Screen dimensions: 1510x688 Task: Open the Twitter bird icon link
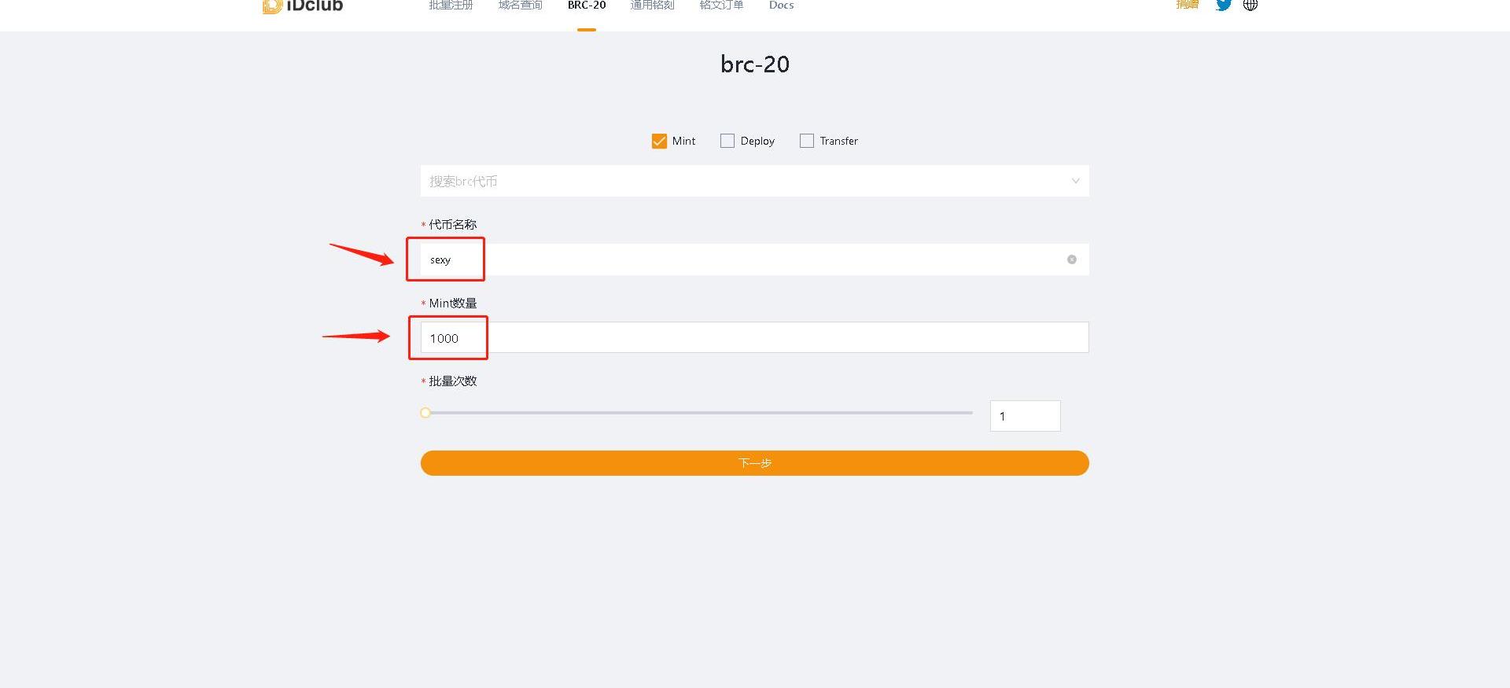pos(1223,6)
